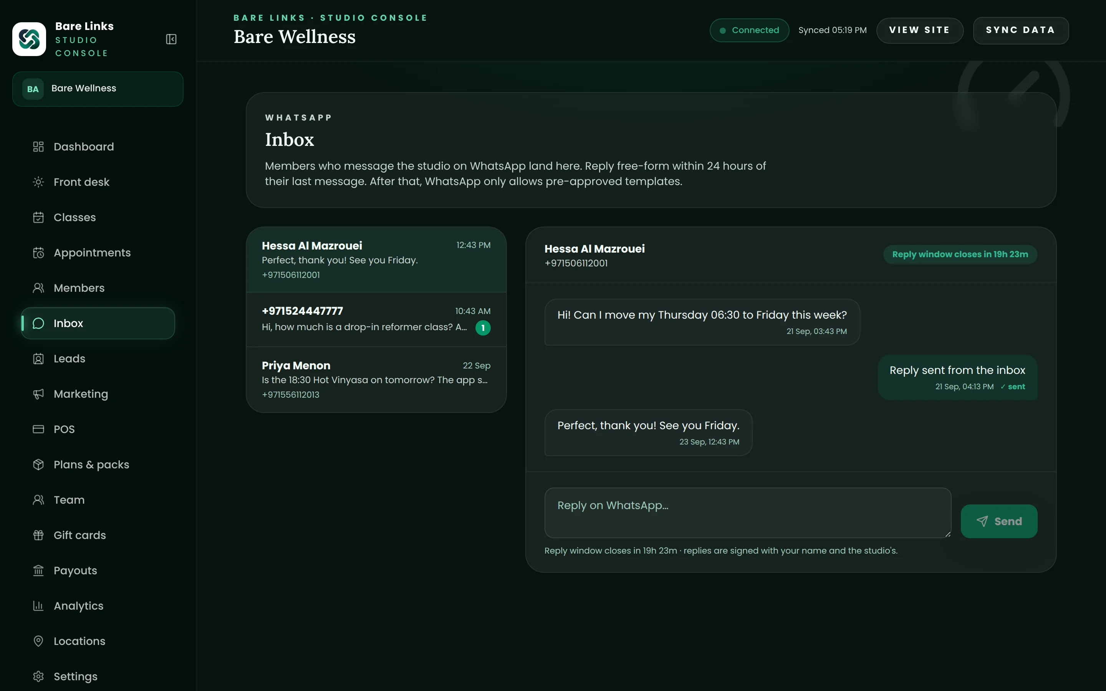Collapse the sidebar with the panel icon
The width and height of the screenshot is (1106, 691).
[171, 39]
